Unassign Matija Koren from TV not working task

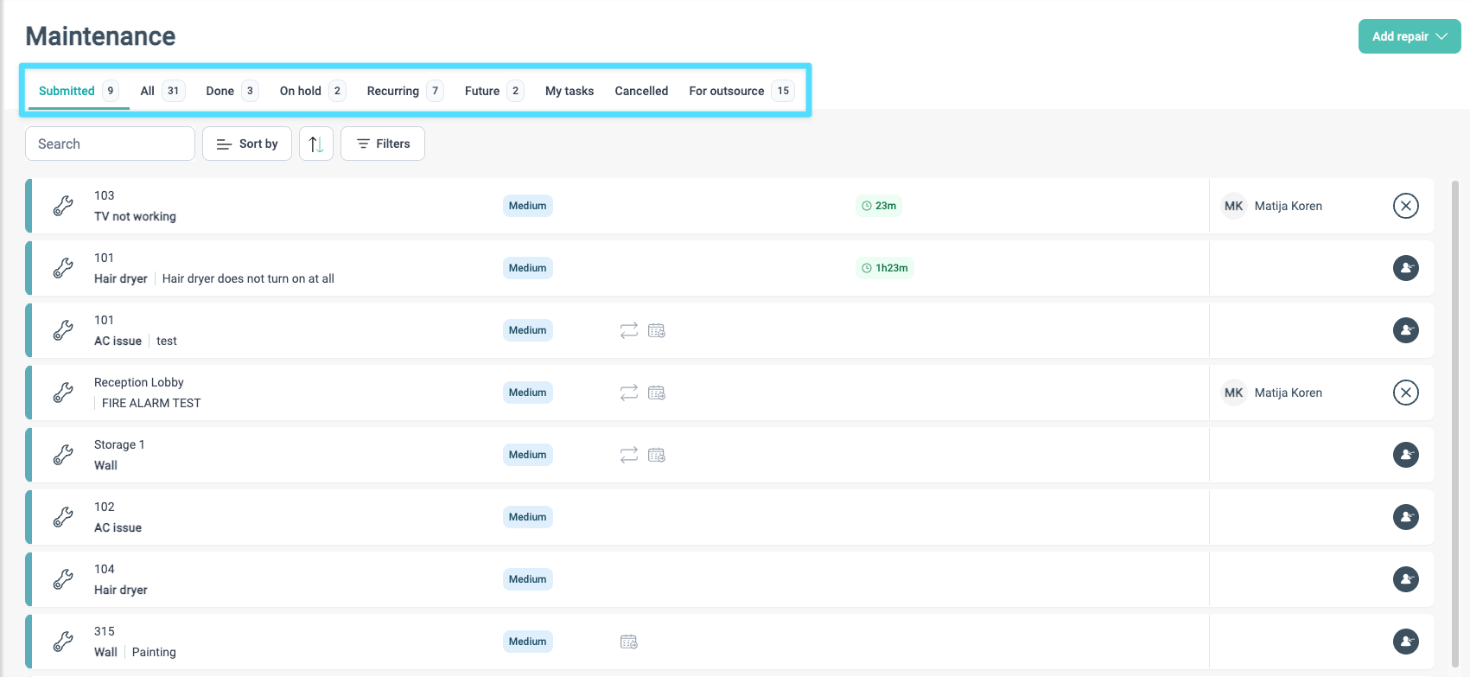click(x=1406, y=206)
